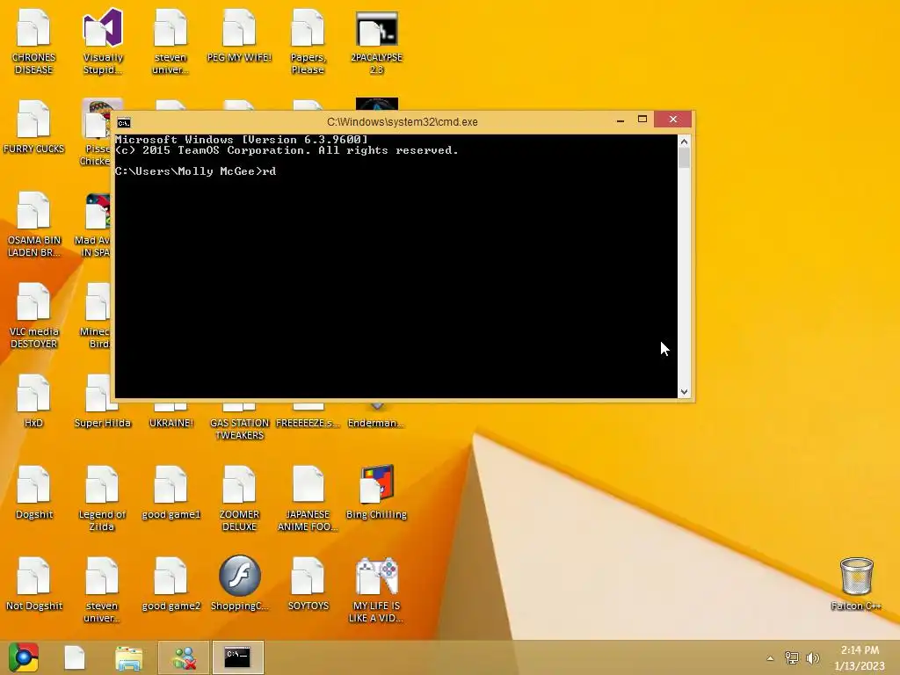Select the Dogshit desktop file icon
Viewport: 900px width, 675px height.
[x=33, y=493]
